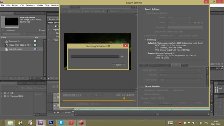Open the Clip menu
This screenshot has height=126, width=224.
click(22, 5)
